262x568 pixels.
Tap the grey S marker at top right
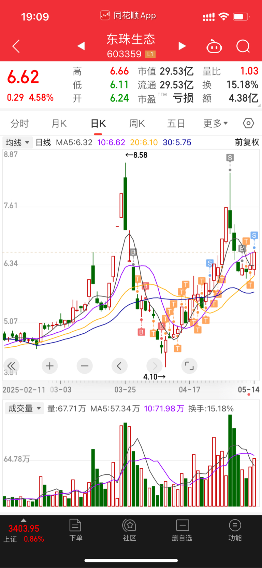(230, 157)
